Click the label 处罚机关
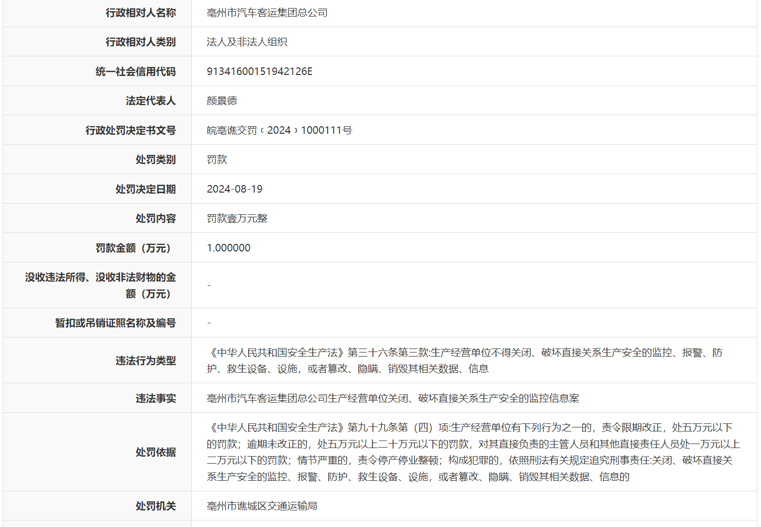 [156, 506]
